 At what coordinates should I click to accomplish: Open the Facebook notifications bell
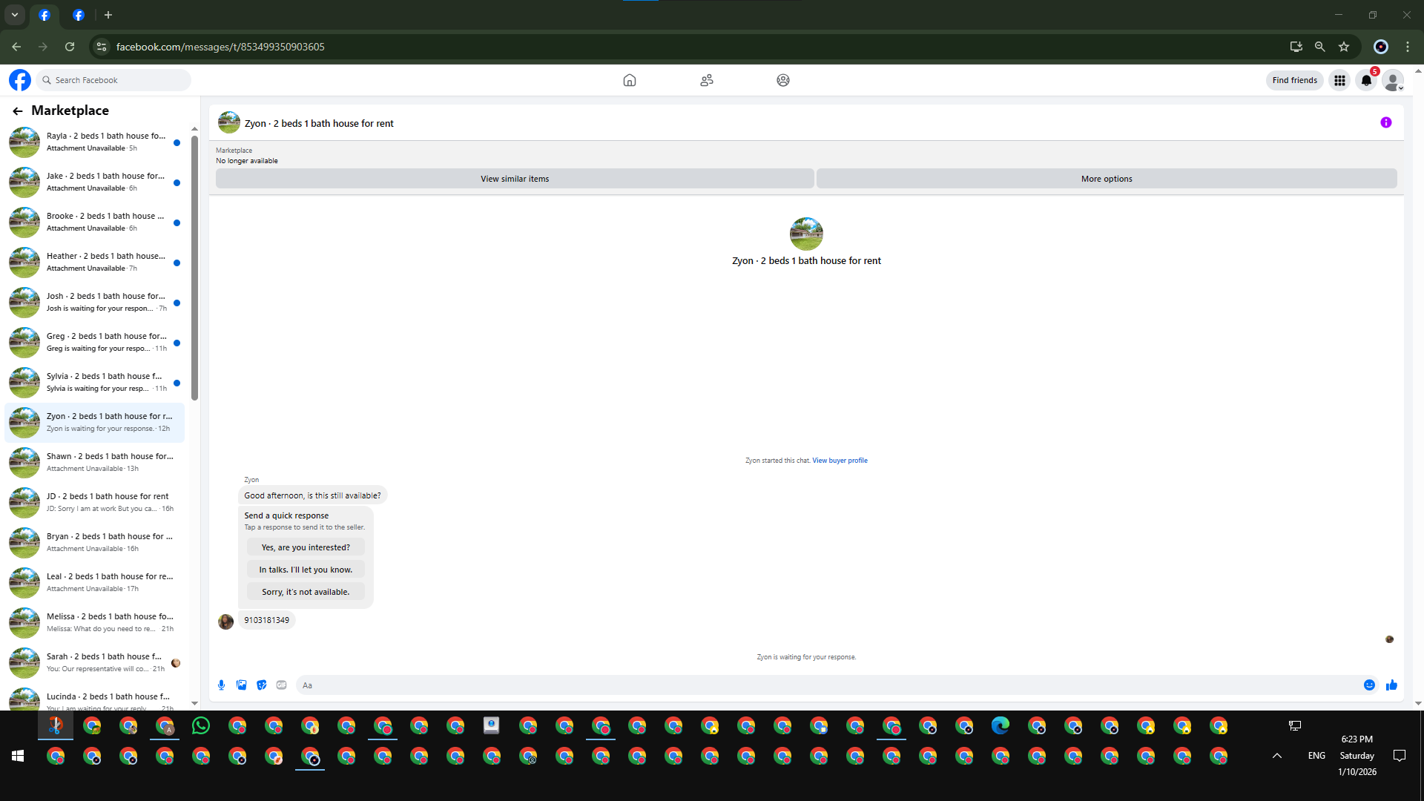(x=1366, y=80)
